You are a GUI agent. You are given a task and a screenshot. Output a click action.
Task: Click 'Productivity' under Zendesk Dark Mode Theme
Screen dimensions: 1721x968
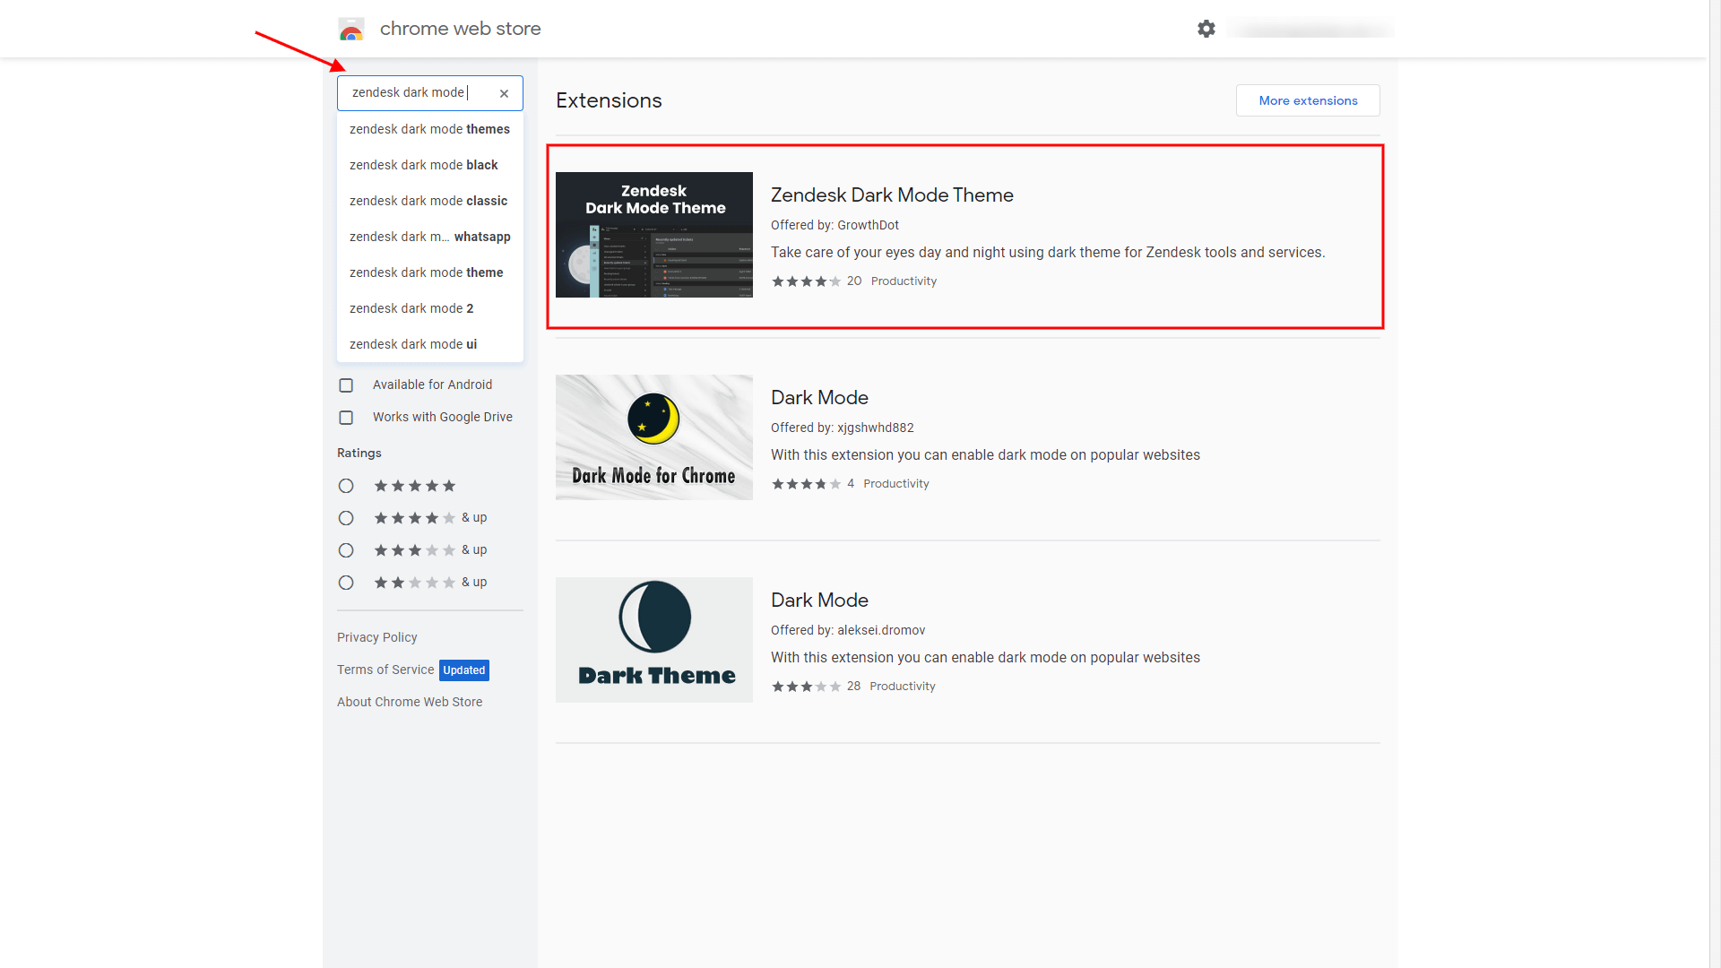point(904,281)
